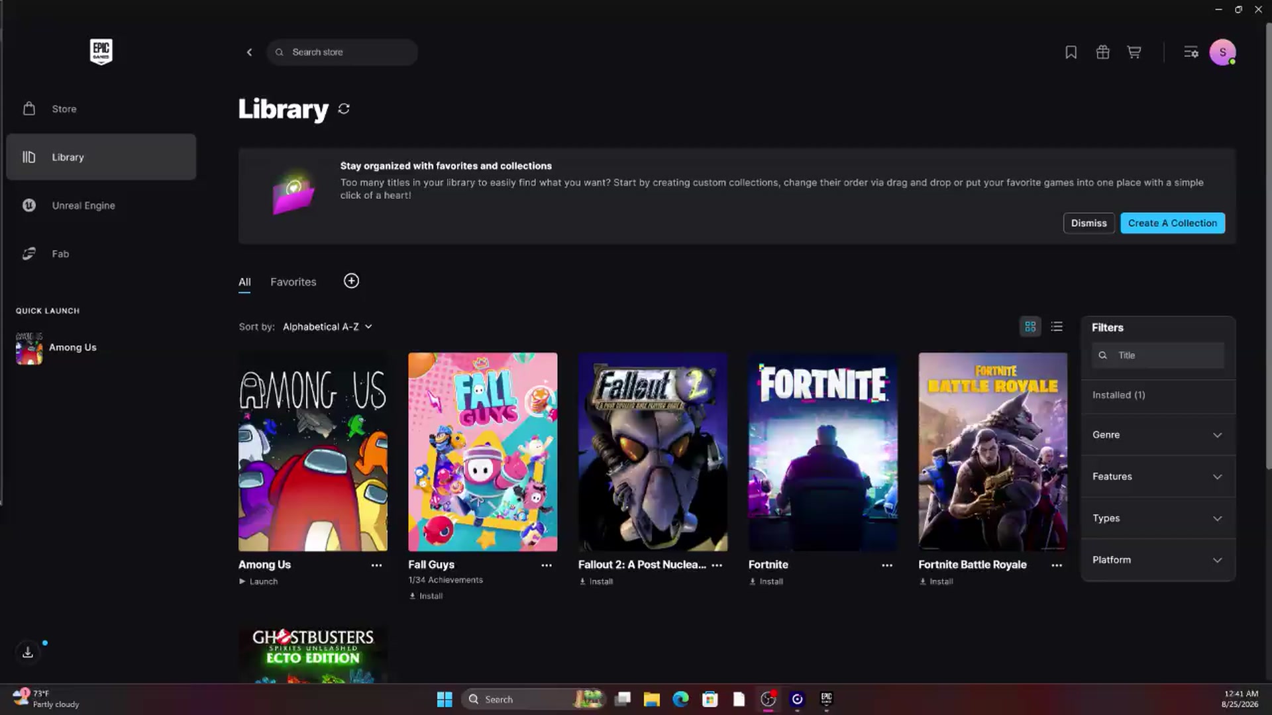Open the settings list icon

tap(1191, 52)
